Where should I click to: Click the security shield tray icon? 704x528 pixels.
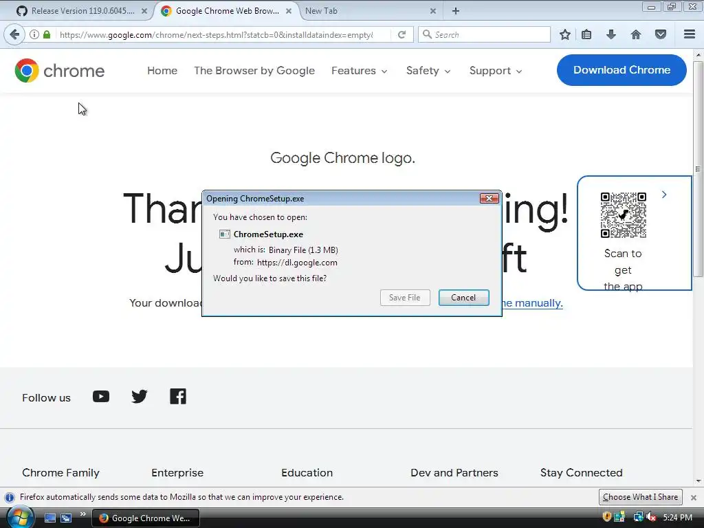click(x=606, y=517)
